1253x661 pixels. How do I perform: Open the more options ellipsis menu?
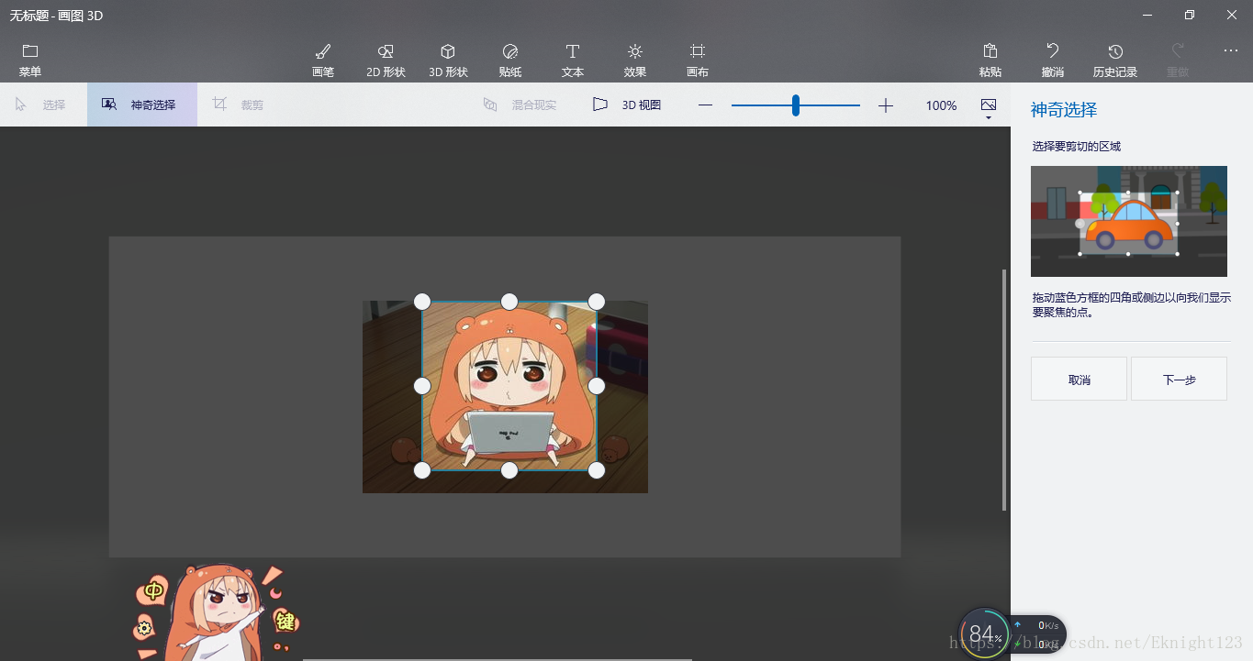point(1231,51)
